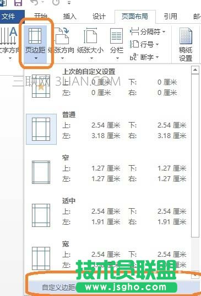Select the 页面布局 ribbon tab
Image resolution: width=201 pixels, height=296 pixels.
click(x=135, y=17)
